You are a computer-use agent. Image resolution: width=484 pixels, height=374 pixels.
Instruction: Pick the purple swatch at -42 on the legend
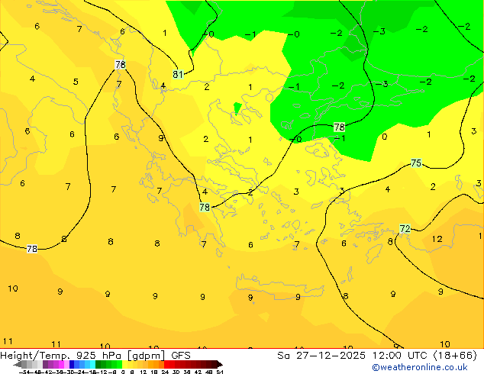pyautogui.click(x=45, y=364)
